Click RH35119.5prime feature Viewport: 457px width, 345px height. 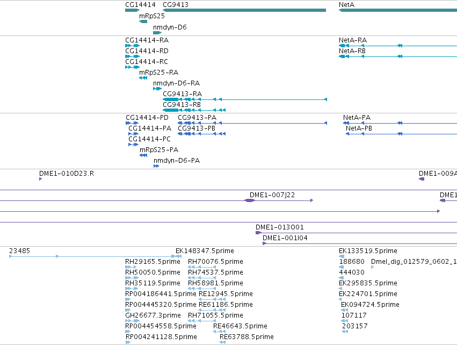tap(132, 289)
